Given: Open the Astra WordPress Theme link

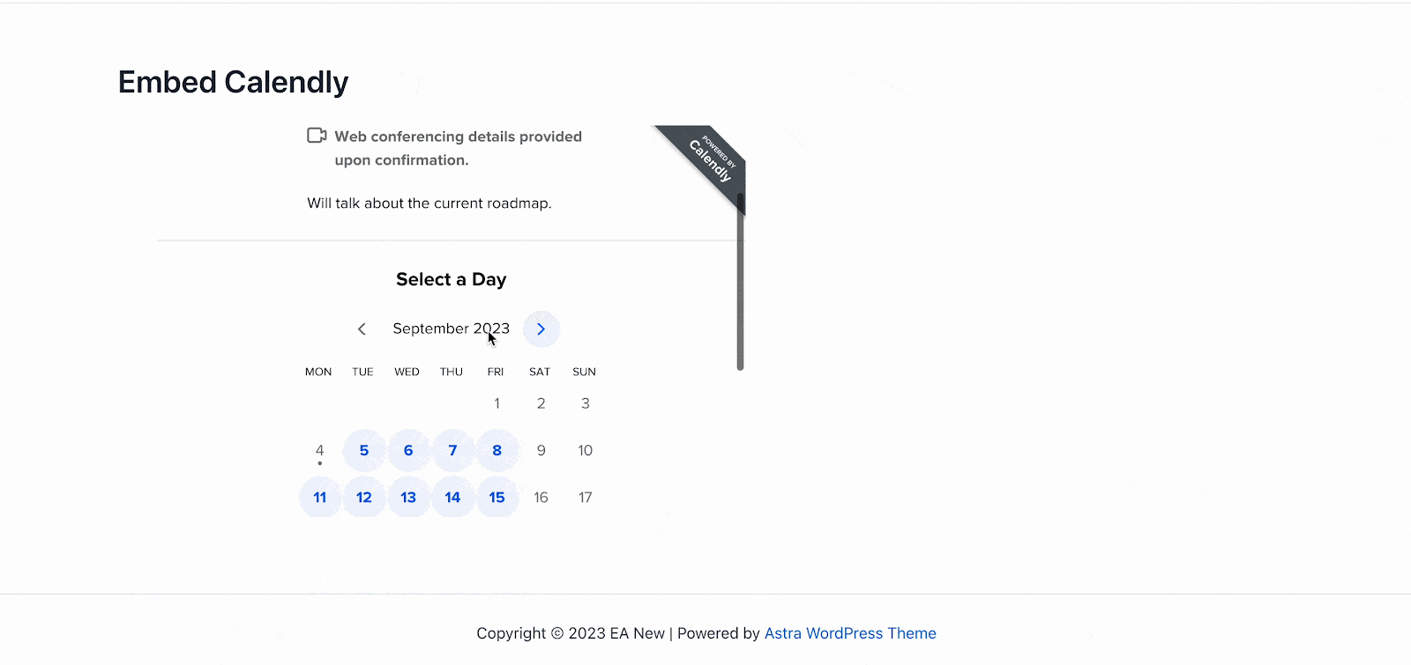Looking at the screenshot, I should (848, 633).
